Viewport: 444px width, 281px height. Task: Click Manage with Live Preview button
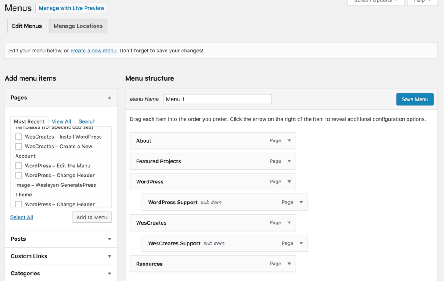point(72,8)
